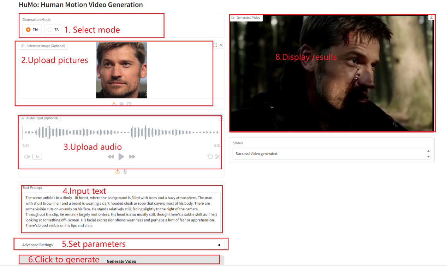447x266 pixels.
Task: Click the audio volume speaker icon
Action: (x=26, y=157)
